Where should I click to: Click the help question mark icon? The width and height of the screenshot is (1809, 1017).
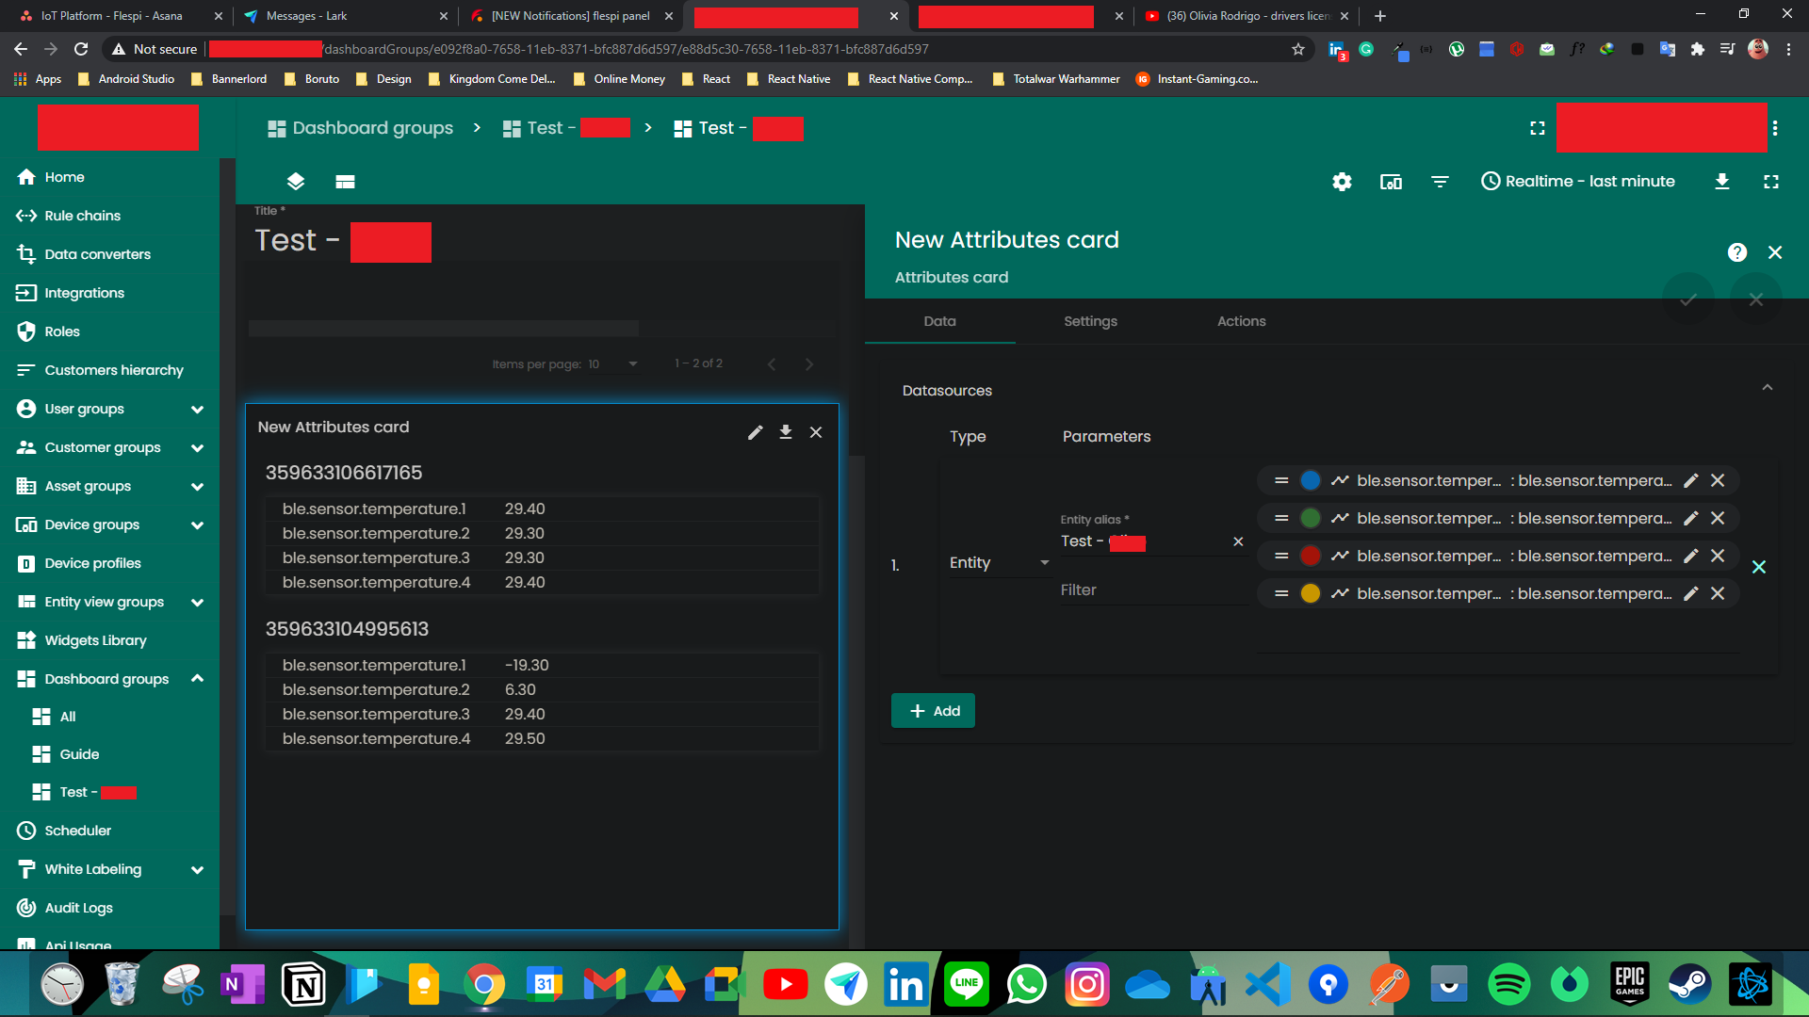1736,252
